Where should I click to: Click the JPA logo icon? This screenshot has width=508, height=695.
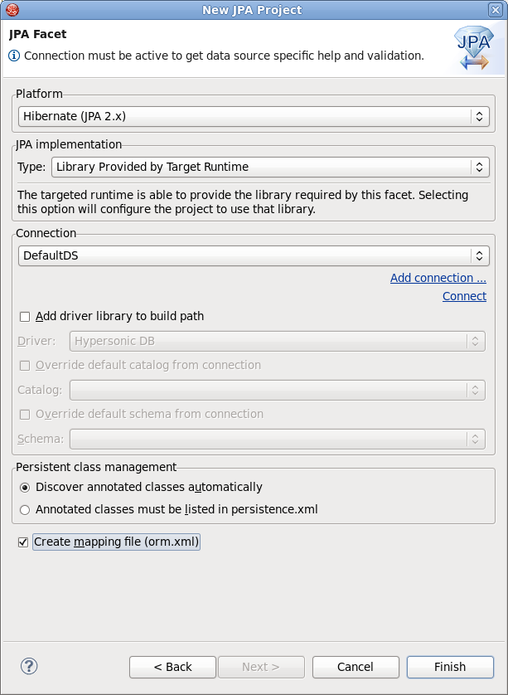coord(473,47)
